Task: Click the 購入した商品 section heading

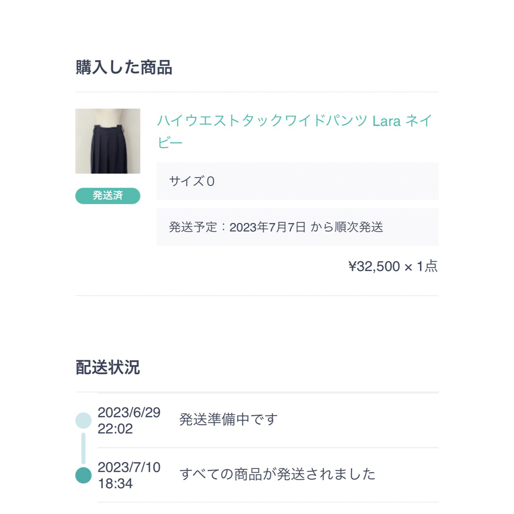Action: (x=124, y=68)
